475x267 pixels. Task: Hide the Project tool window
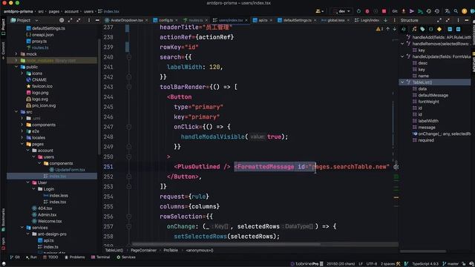point(97,20)
